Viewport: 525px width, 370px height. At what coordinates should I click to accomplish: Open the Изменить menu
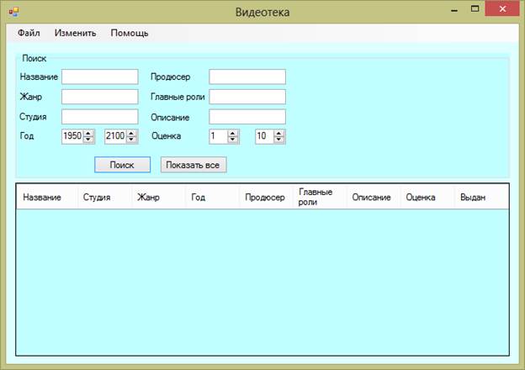(x=76, y=33)
